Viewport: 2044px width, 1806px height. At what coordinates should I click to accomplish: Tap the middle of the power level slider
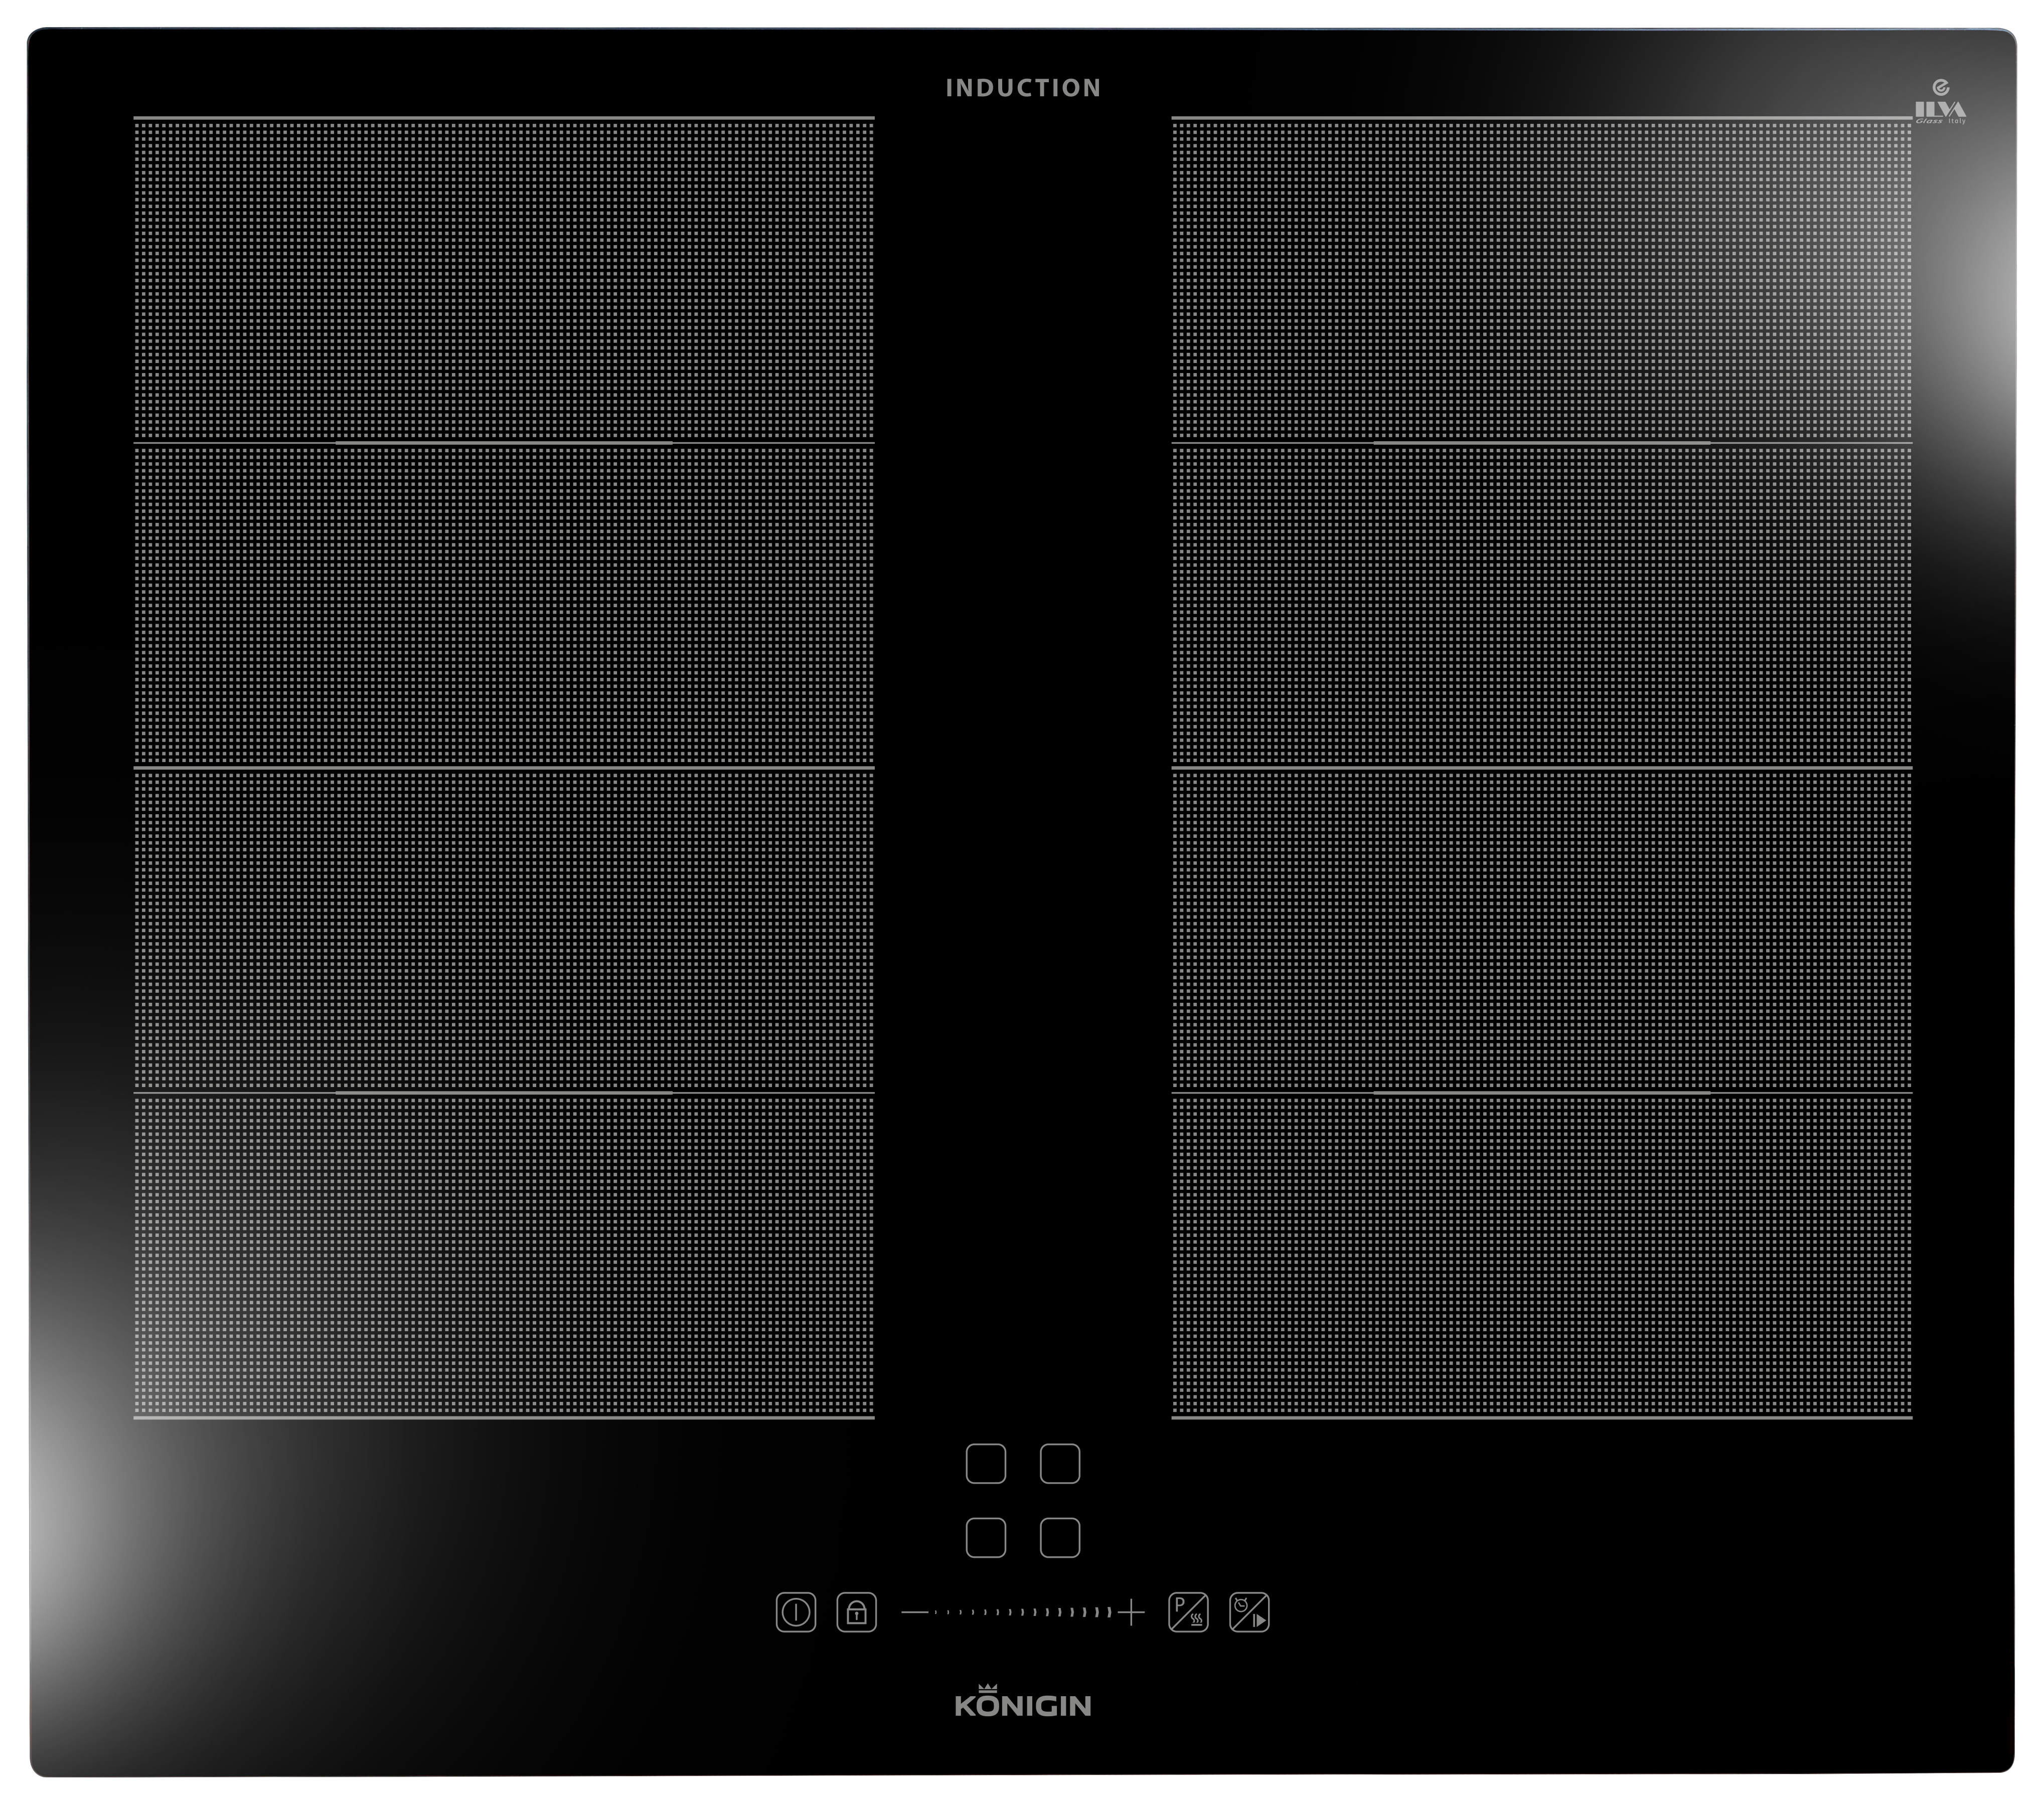point(1022,1612)
